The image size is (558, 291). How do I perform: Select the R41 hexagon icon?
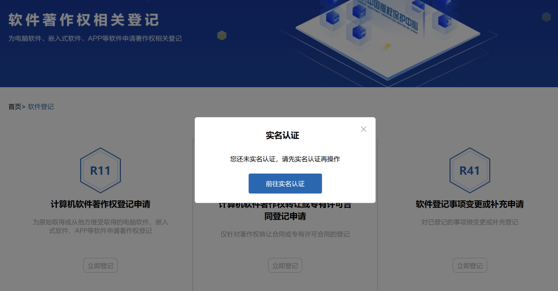[470, 170]
